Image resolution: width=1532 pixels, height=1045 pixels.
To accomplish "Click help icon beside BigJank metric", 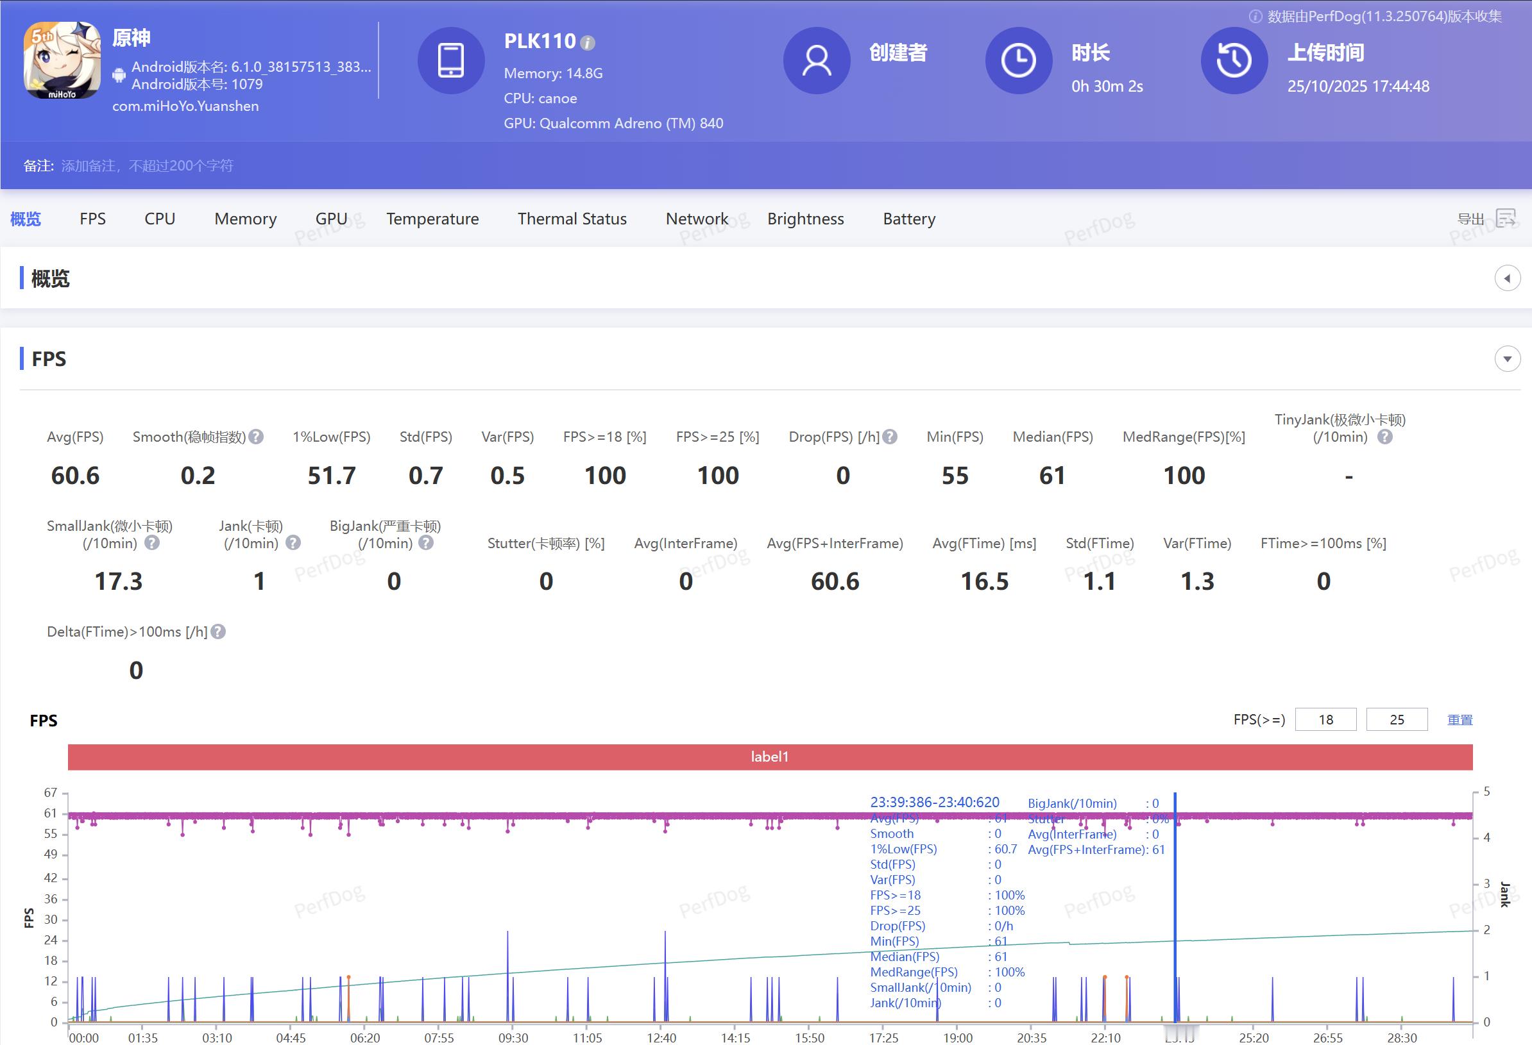I will point(427,543).
